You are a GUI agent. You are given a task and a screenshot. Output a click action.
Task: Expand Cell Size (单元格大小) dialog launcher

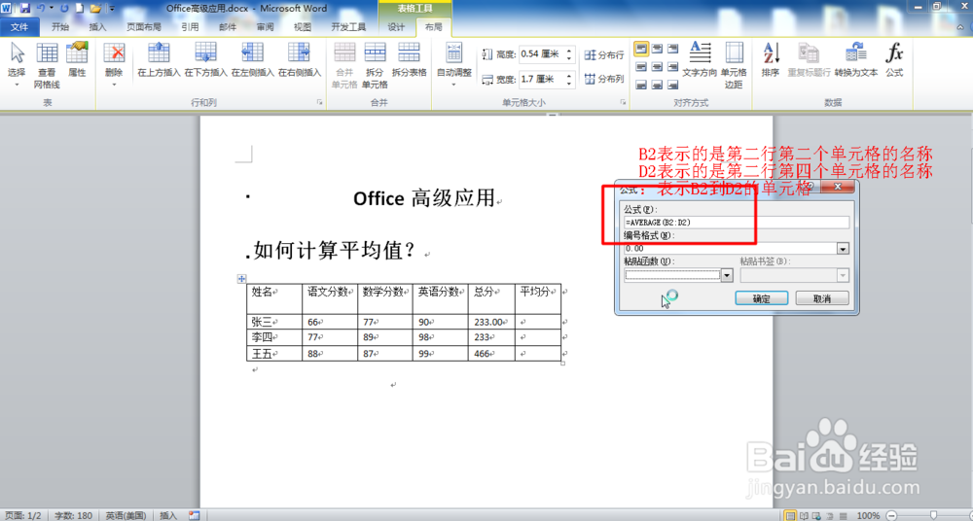point(623,102)
